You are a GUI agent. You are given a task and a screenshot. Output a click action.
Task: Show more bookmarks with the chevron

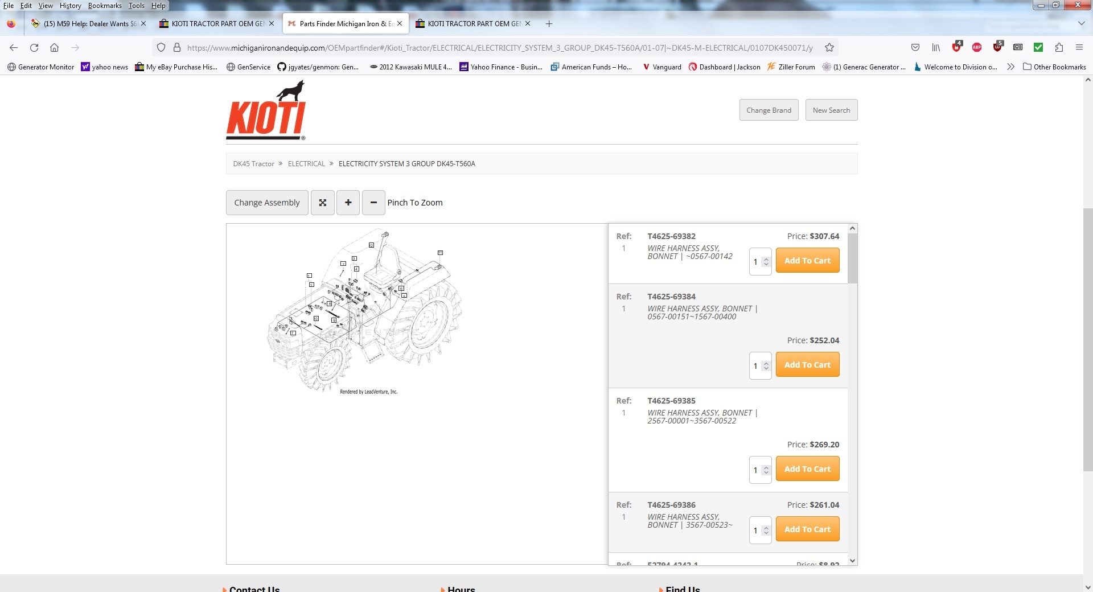coord(1010,67)
